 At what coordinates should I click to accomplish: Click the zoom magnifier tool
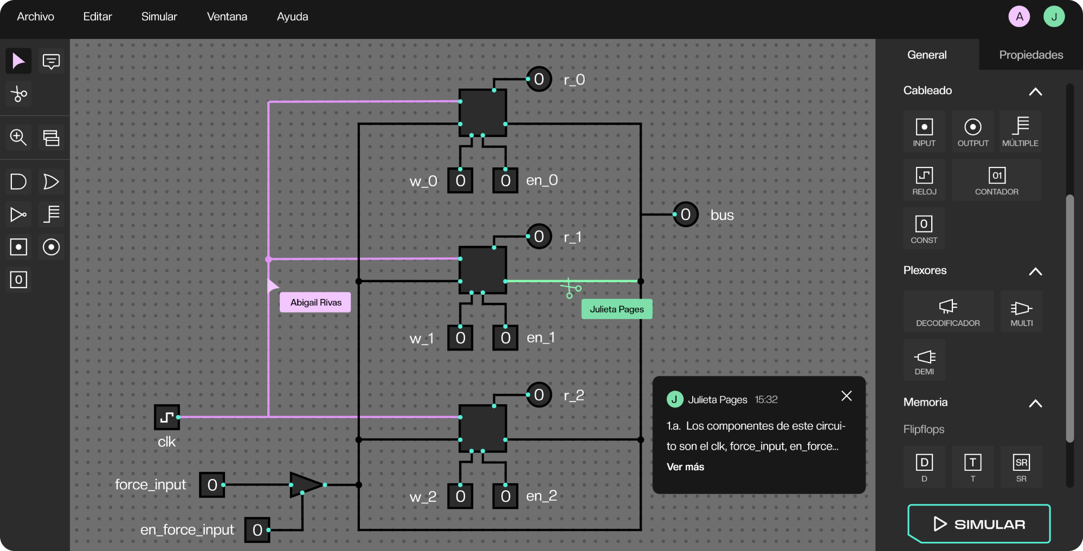(18, 138)
